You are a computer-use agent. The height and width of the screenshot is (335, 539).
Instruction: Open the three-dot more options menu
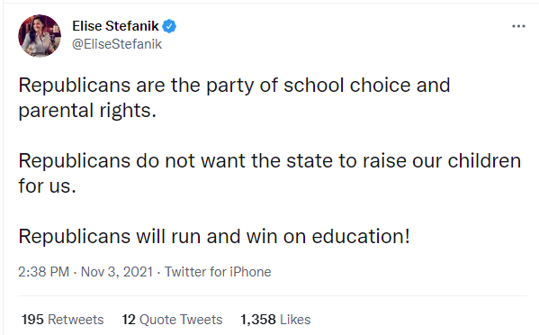click(518, 26)
